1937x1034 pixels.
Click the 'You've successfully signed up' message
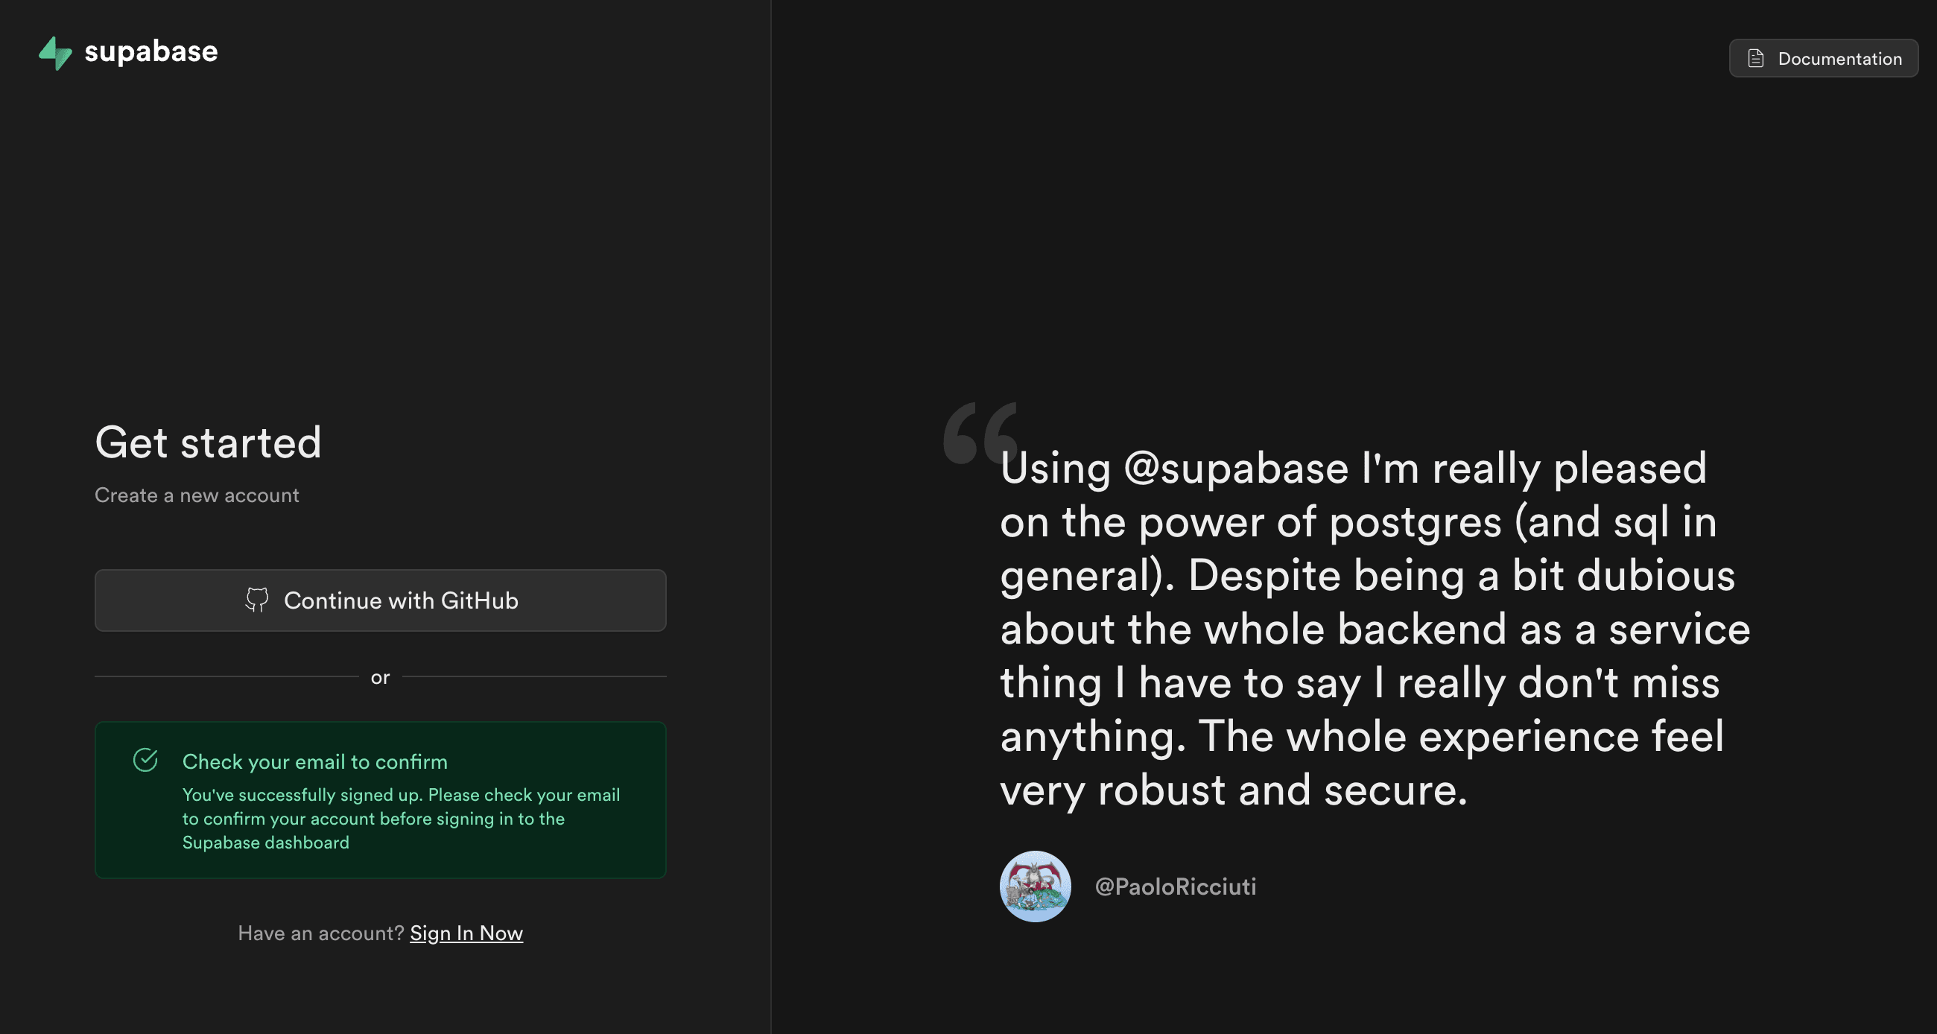pos(401,818)
